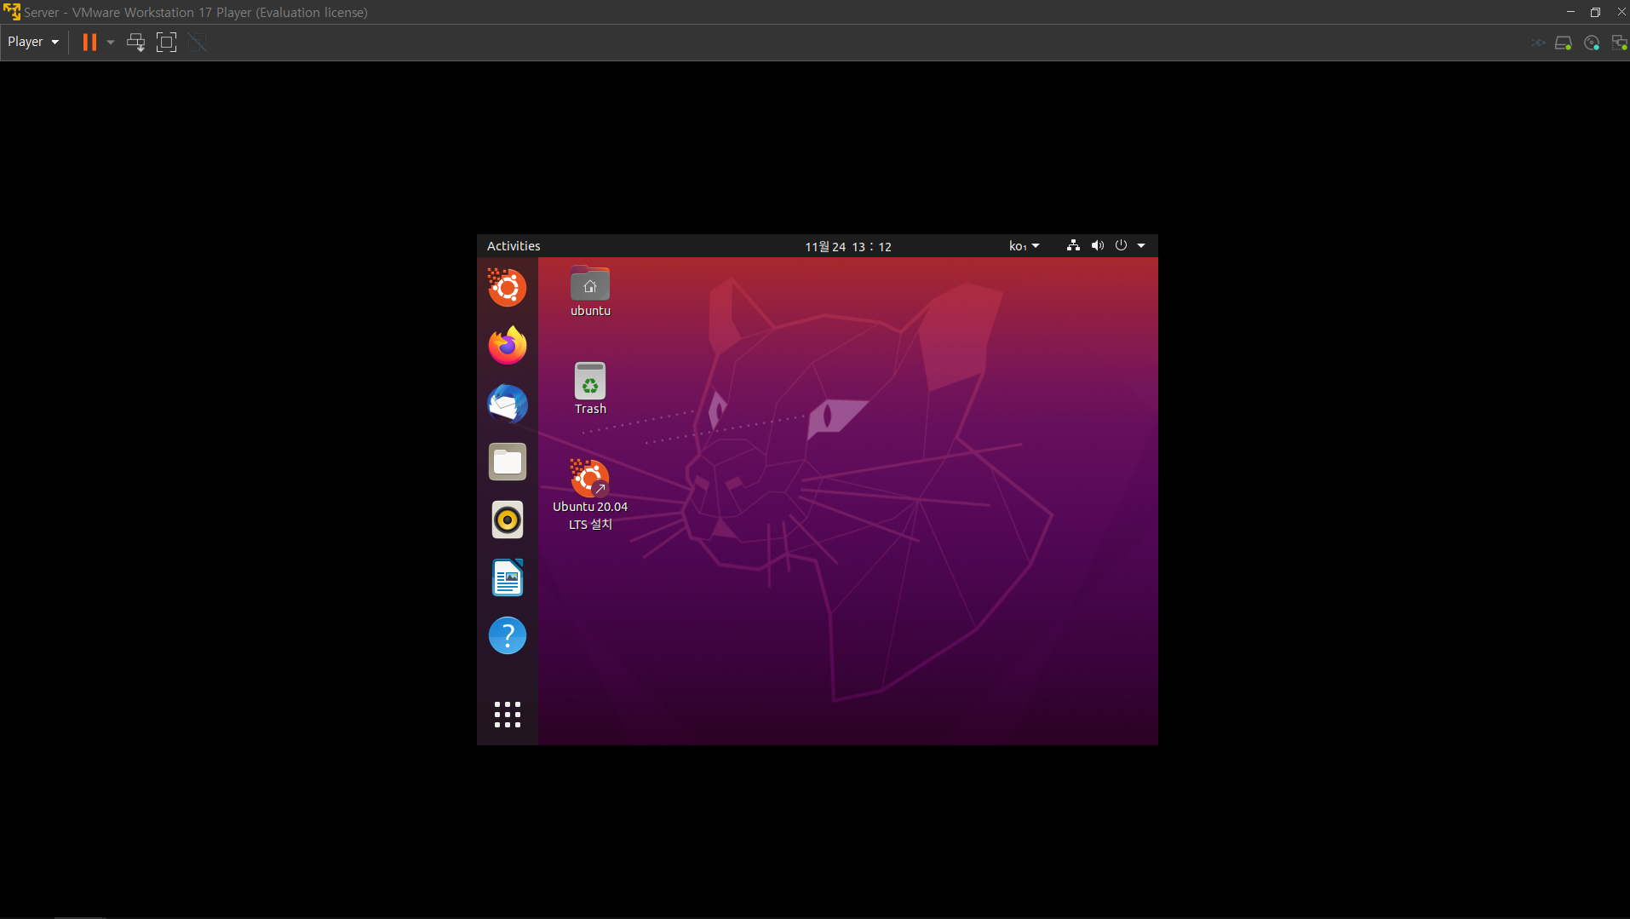The image size is (1630, 919).
Task: Open Help from the dock
Action: coord(508,635)
